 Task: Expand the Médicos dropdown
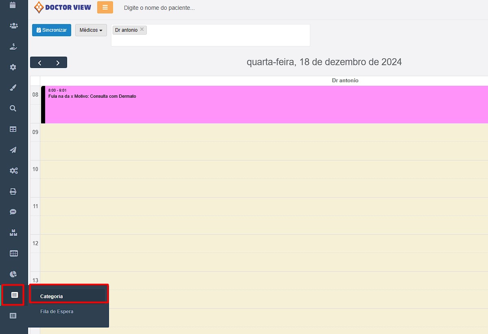[91, 30]
